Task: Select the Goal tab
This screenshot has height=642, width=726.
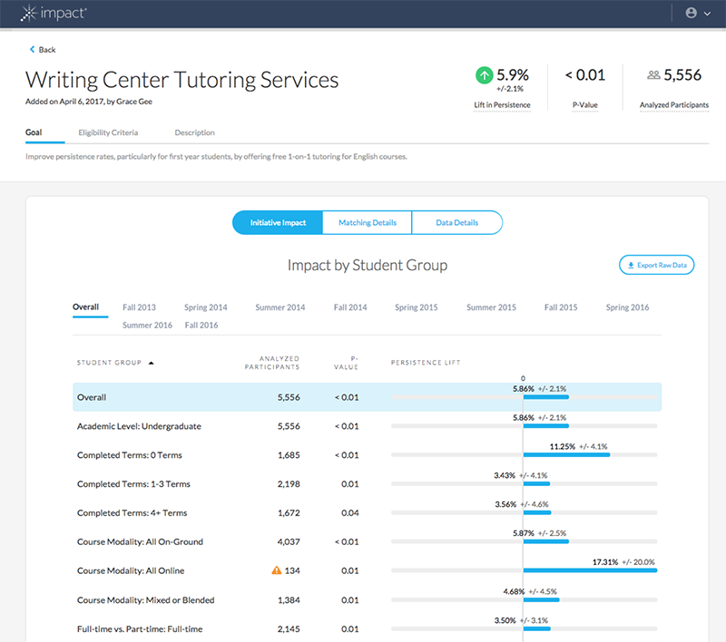Action: coord(34,132)
